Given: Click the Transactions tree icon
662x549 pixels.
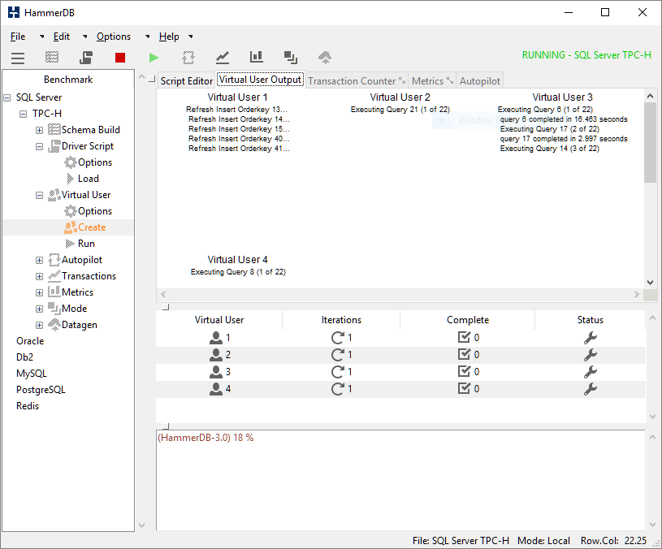Looking at the screenshot, I should click(x=54, y=276).
